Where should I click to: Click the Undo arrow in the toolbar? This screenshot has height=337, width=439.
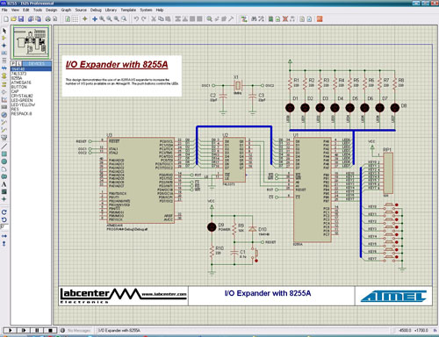136,19
